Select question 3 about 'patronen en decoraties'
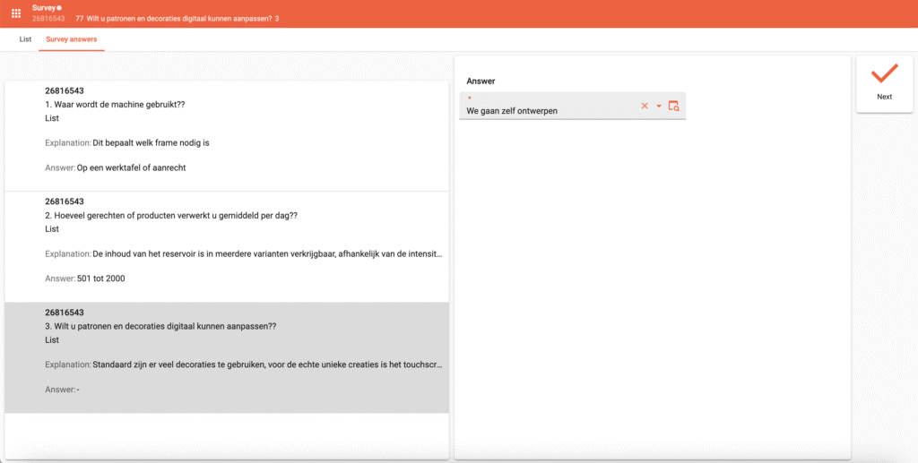Screen dimensions: 918x463 [160, 327]
